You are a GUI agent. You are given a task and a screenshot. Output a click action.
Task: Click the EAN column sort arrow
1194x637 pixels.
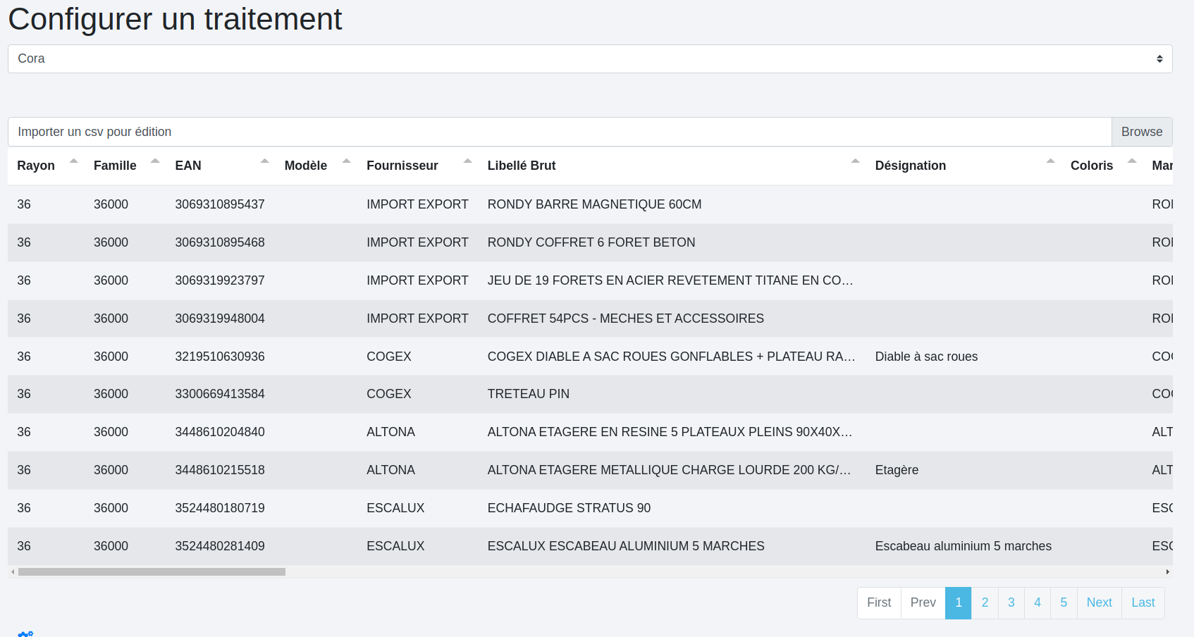[264, 162]
